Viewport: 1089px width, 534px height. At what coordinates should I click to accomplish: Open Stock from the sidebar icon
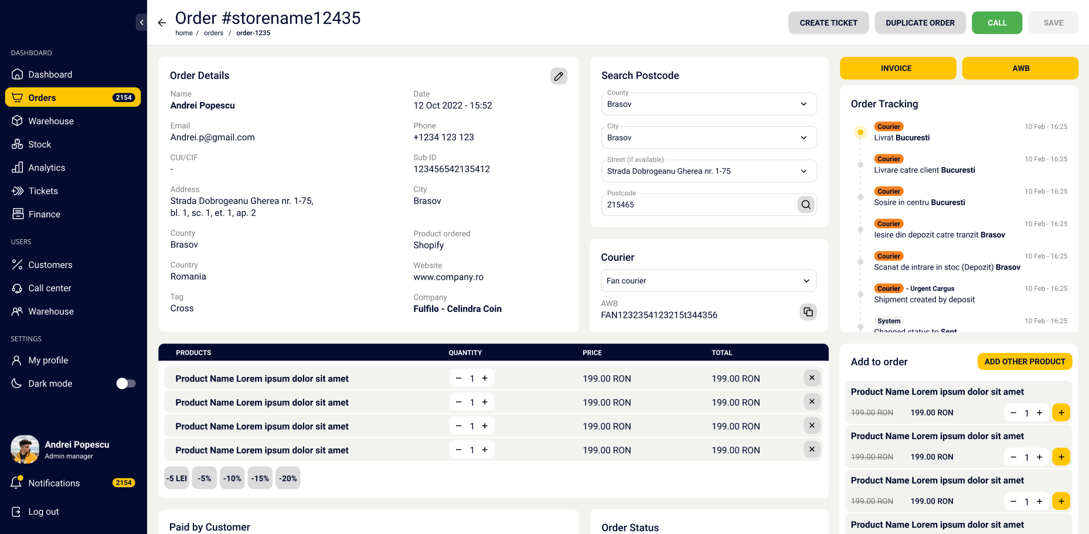18,144
